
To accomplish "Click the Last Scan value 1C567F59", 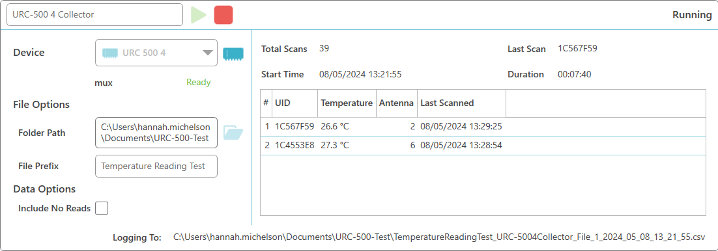I will (x=577, y=49).
